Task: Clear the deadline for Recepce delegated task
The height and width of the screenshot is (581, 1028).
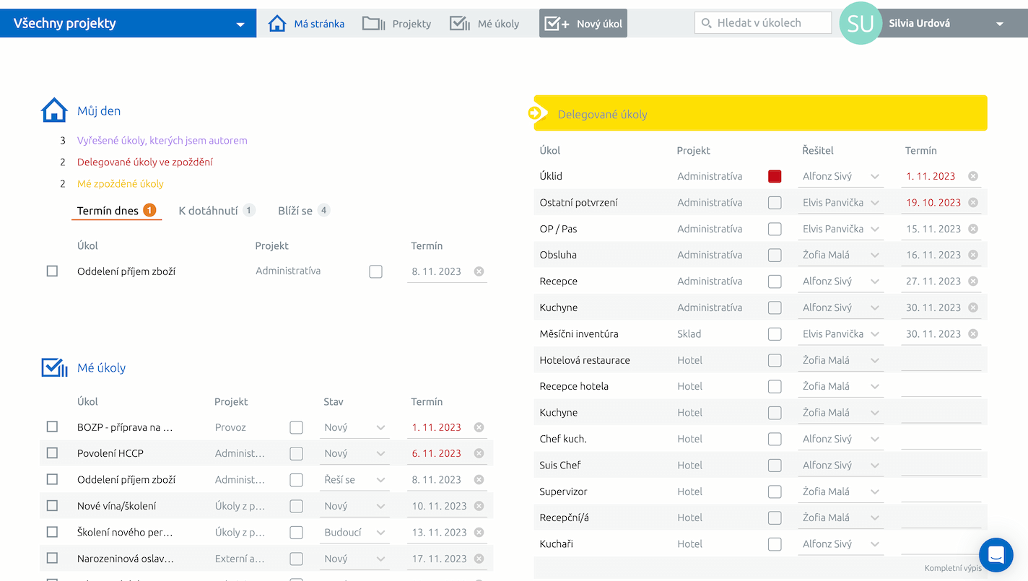Action: pos(973,281)
